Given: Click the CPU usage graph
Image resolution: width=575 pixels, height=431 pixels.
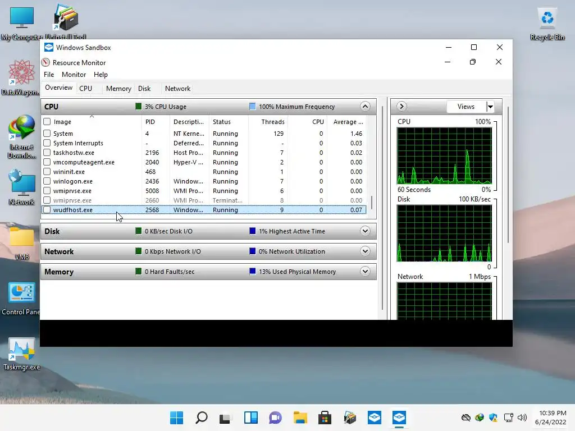Looking at the screenshot, I should [x=444, y=156].
